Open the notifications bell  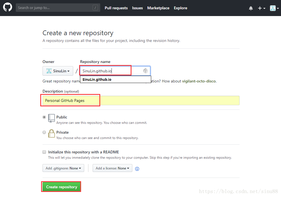pyautogui.click(x=251, y=8)
